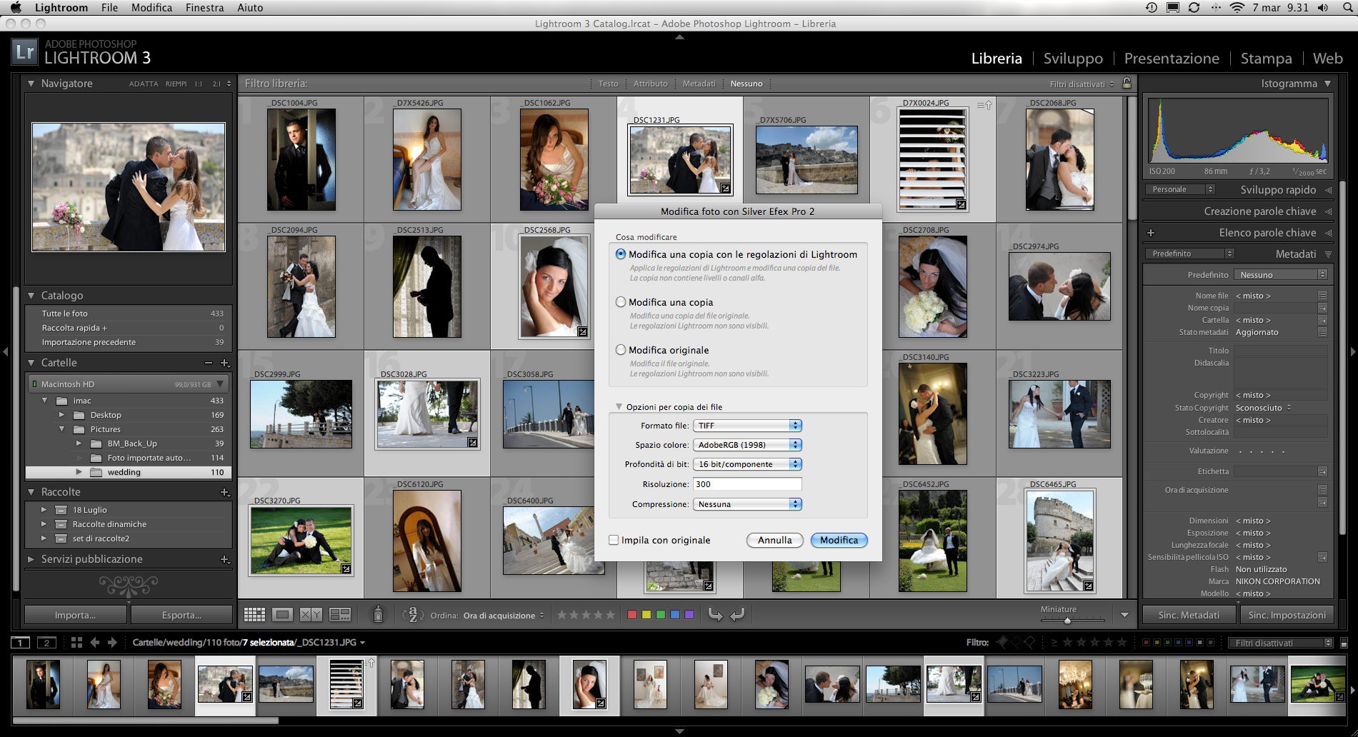
Task: Select _DSC3270.JPG thumbnail in grid
Action: (301, 541)
